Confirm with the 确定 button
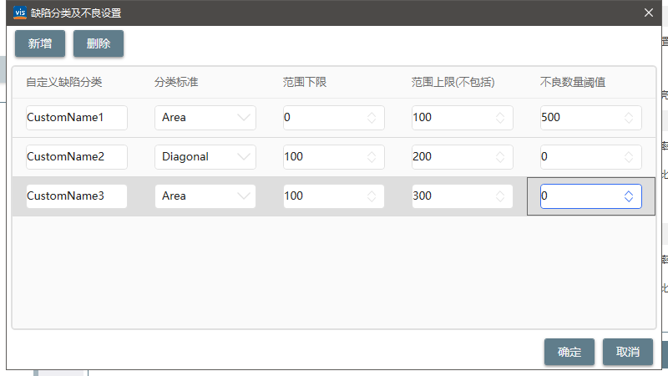The width and height of the screenshot is (668, 376). click(x=569, y=352)
